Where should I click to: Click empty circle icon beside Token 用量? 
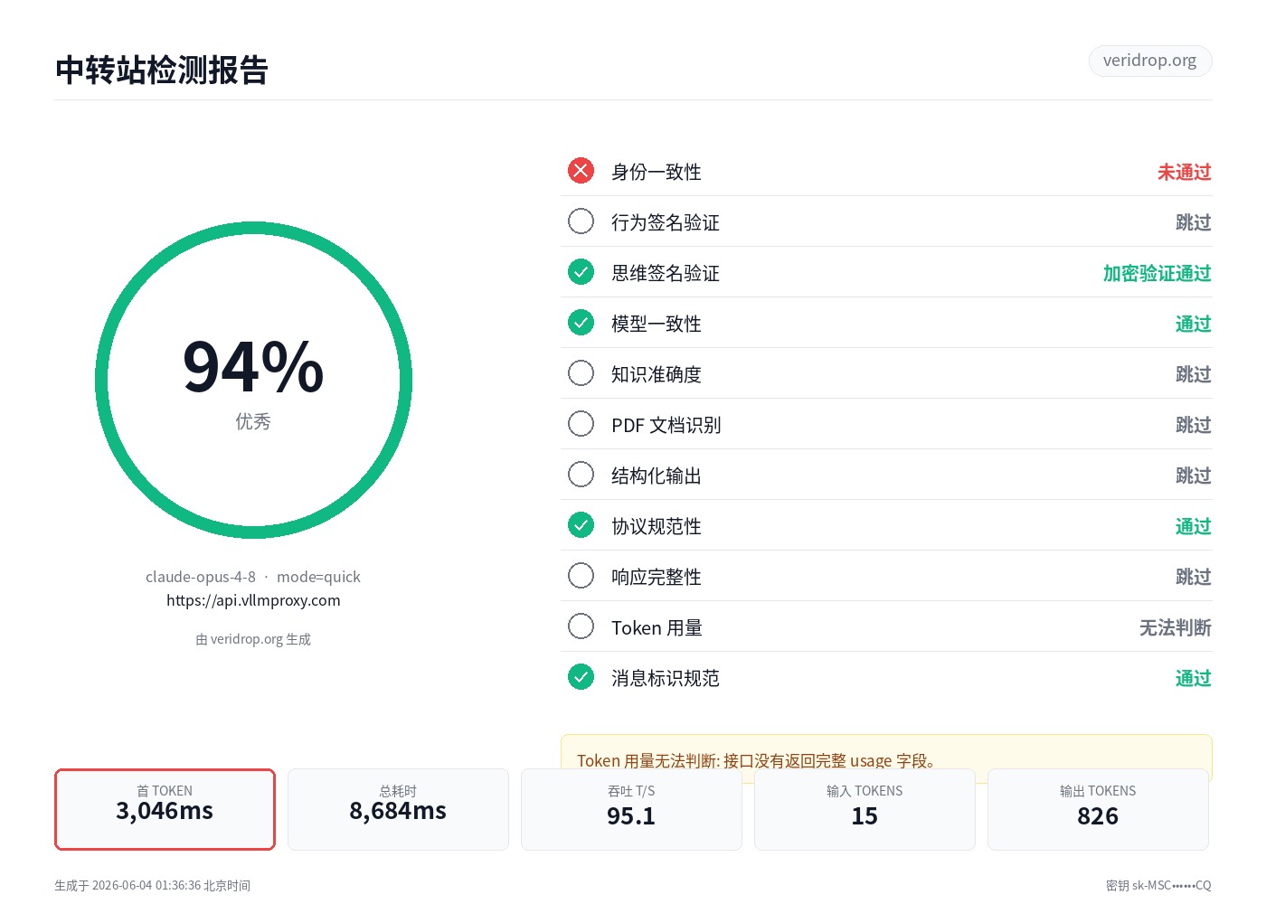coord(581,626)
